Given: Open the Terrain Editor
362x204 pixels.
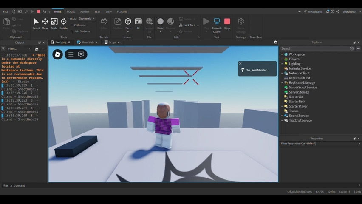Looking at the screenshot, I should pos(104,23).
